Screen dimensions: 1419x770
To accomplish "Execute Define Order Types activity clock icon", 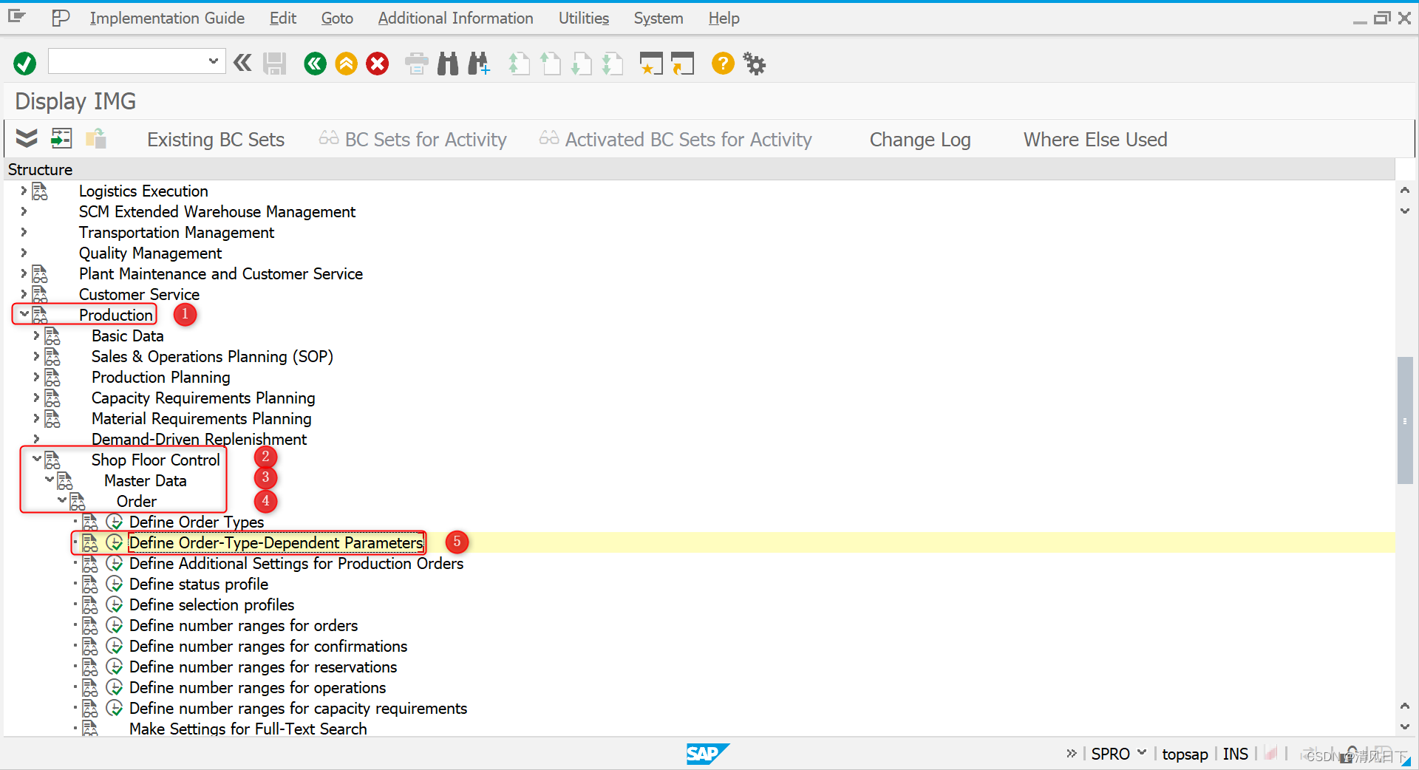I will (115, 522).
